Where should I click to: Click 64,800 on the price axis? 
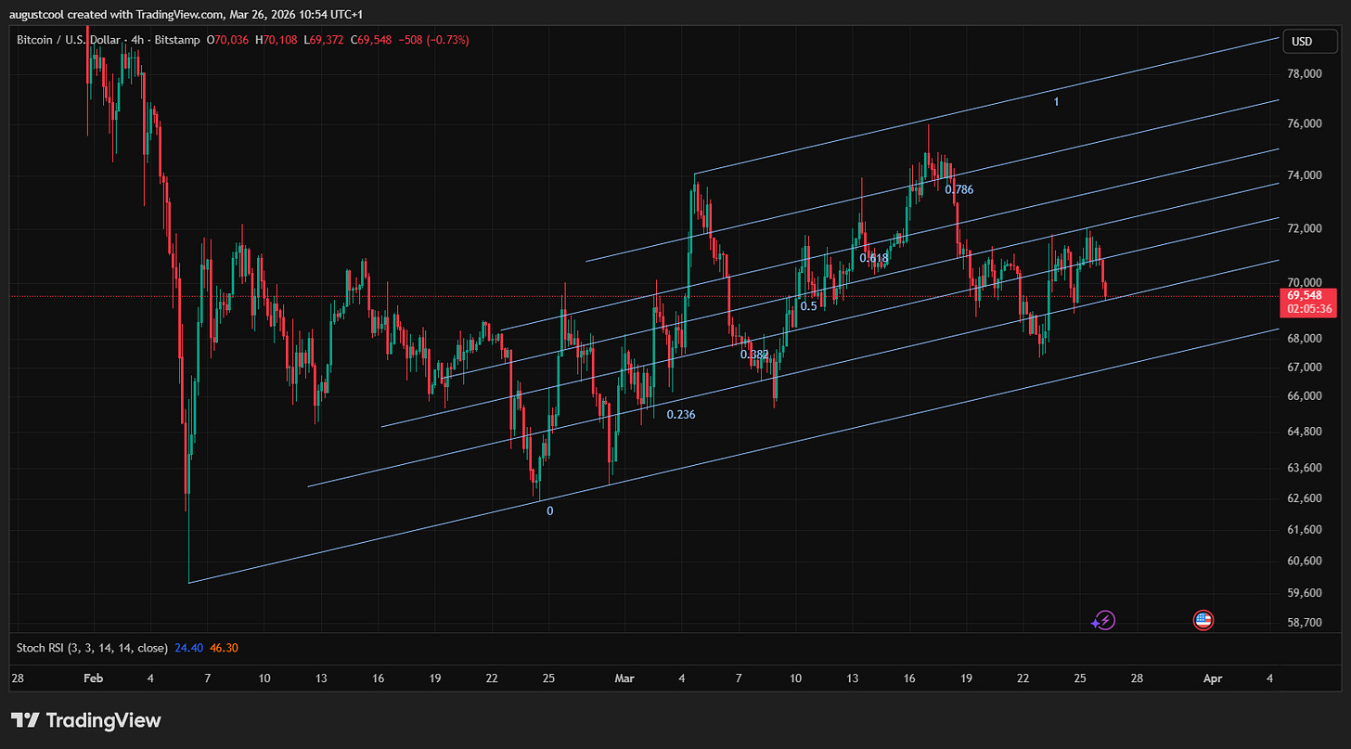click(1306, 432)
